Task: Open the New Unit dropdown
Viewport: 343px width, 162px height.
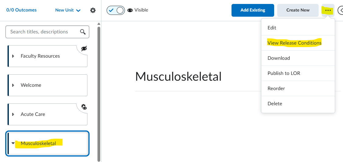Action: pyautogui.click(x=68, y=10)
